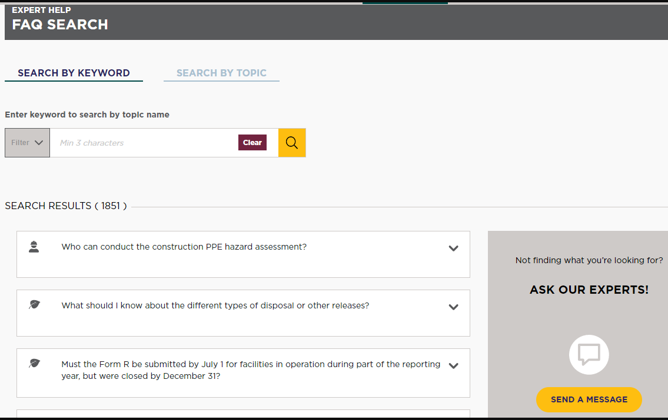
Task: Expand the Form R July 1 question chevron
Action: pyautogui.click(x=453, y=365)
